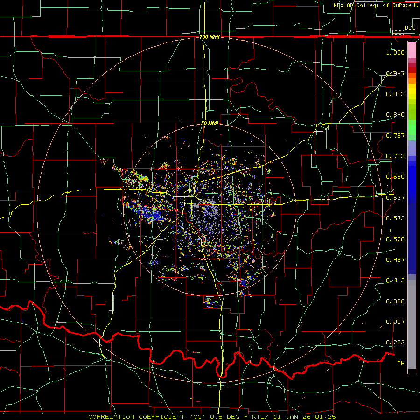
Task: Click the 11 JAN 26 01:25 timestamp
Action: click(305, 417)
